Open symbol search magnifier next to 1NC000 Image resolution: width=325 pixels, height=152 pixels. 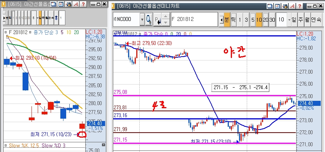(x=148, y=20)
